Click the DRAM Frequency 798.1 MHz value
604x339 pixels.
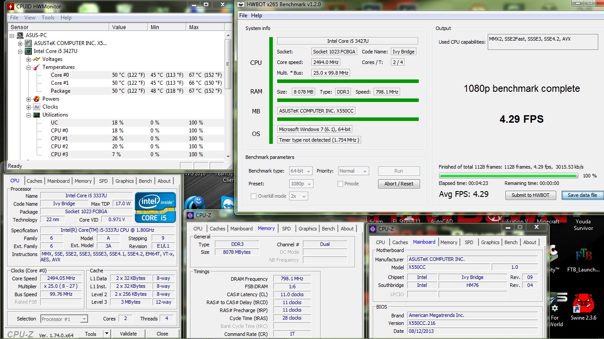coord(292,279)
